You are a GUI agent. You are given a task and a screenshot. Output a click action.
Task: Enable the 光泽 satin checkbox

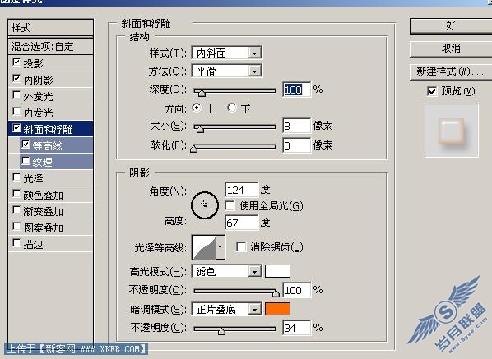pos(16,177)
